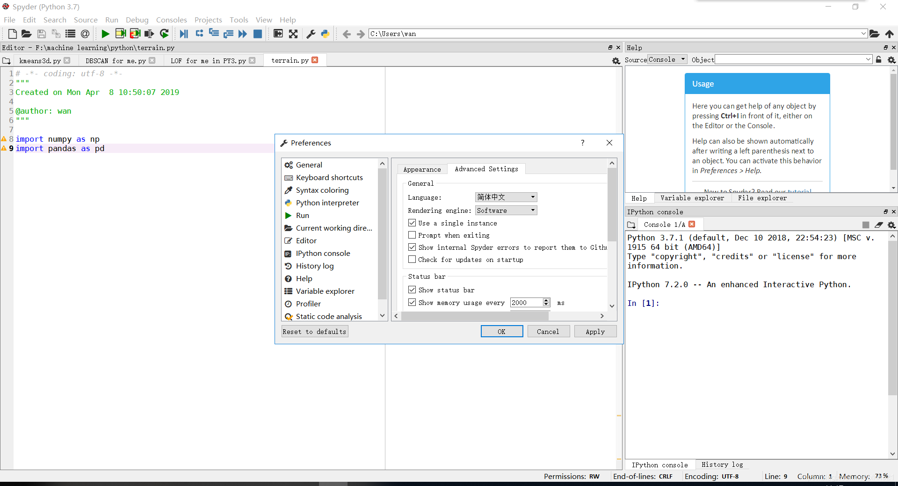Open Preferences wrench icon in toolbar
This screenshot has width=898, height=486.
311,34
